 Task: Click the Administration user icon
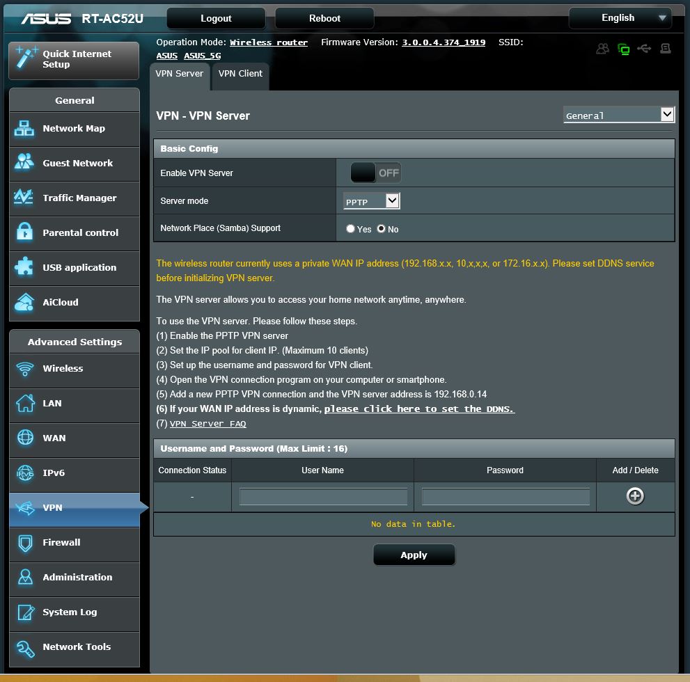(25, 577)
